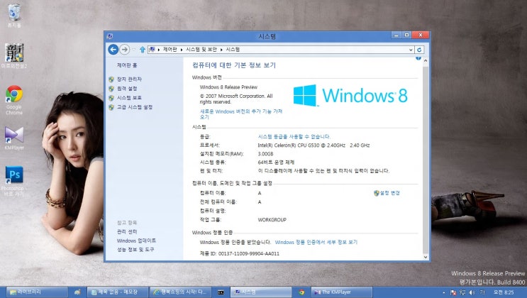This screenshot has height=298, width=527.
Task: Open the 라이브러리 taskbar button
Action: click(x=37, y=292)
